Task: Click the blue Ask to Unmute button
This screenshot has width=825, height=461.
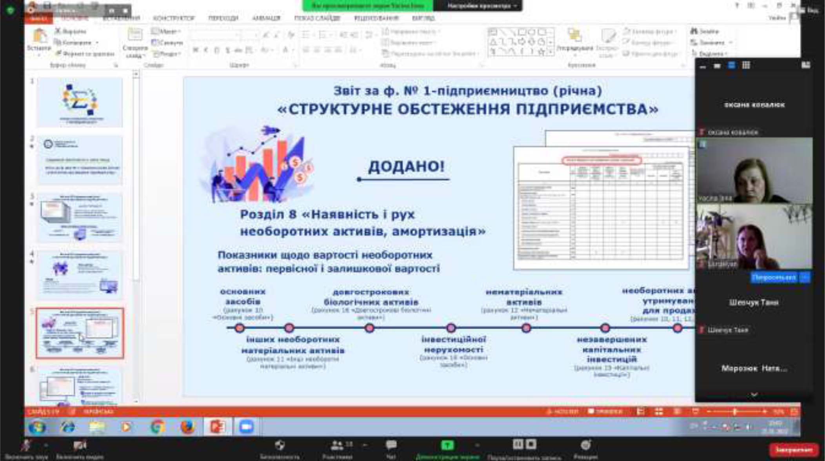Action: point(774,278)
